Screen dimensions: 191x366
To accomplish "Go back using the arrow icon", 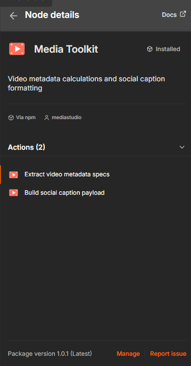I will pyautogui.click(x=13, y=16).
